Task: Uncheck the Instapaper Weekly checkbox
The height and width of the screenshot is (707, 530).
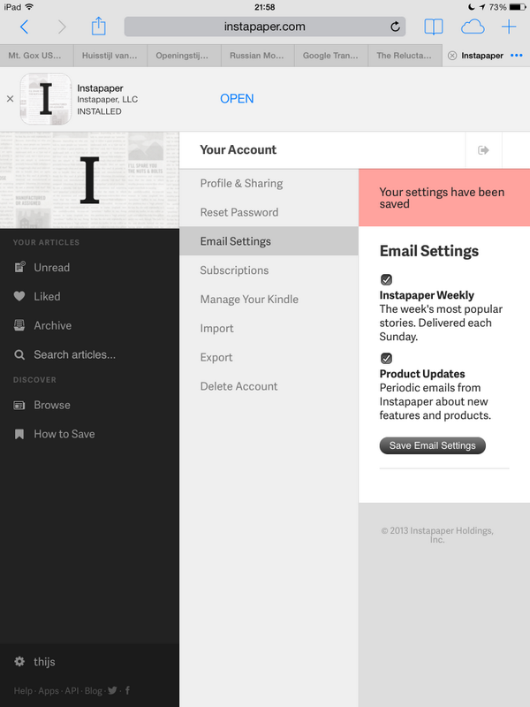Action: pyautogui.click(x=386, y=279)
